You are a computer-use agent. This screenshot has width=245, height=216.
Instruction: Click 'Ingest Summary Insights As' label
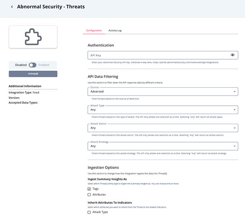click(107, 179)
